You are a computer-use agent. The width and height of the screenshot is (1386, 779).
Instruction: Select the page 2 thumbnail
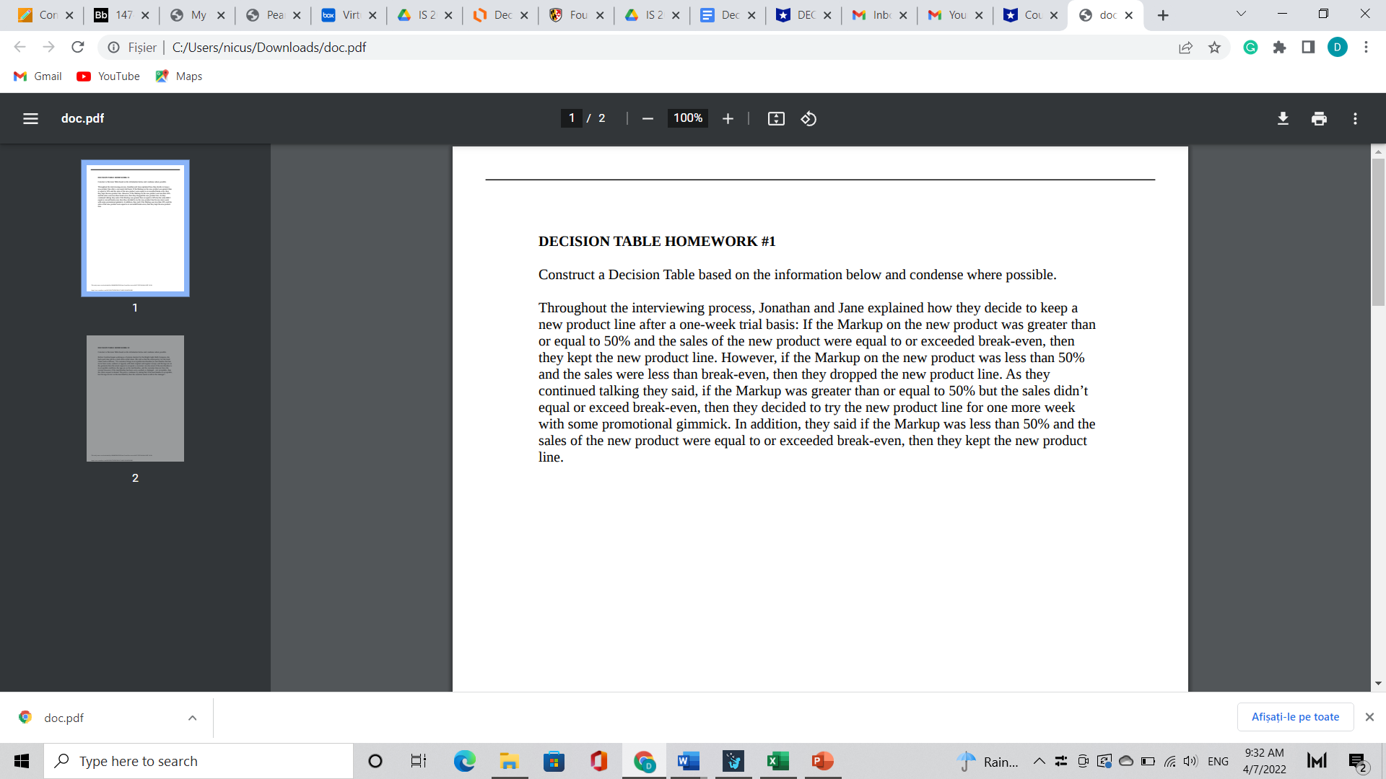(x=135, y=398)
